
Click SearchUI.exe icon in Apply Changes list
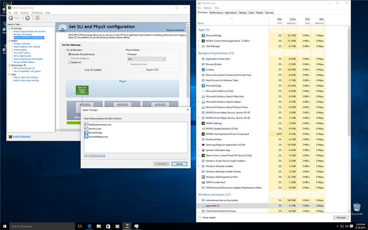click(86, 128)
